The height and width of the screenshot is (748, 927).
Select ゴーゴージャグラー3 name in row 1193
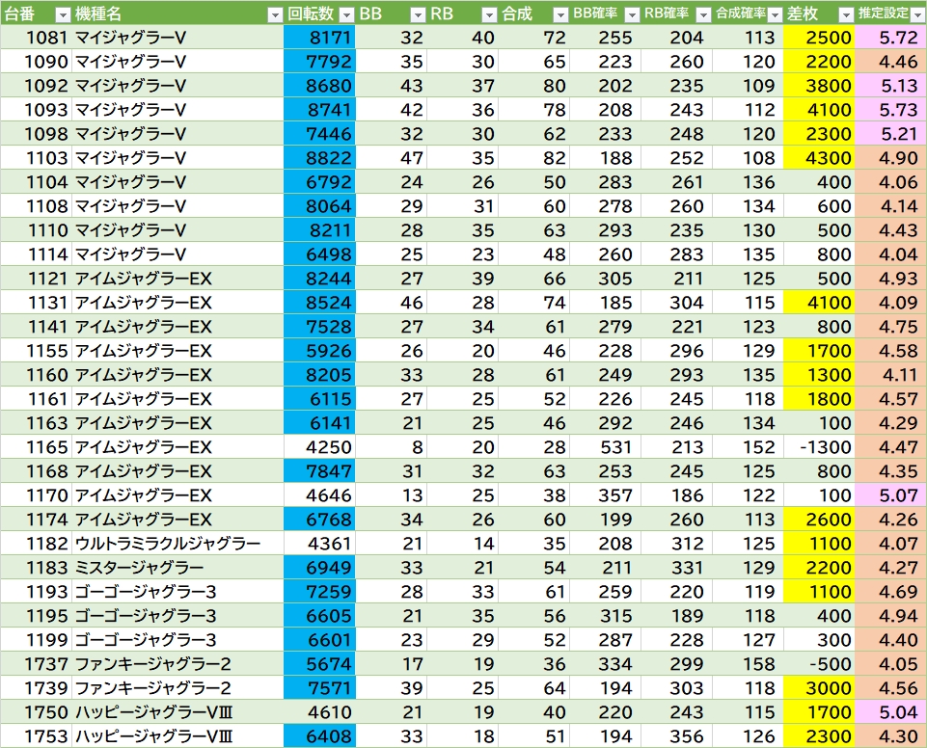pyautogui.click(x=177, y=592)
